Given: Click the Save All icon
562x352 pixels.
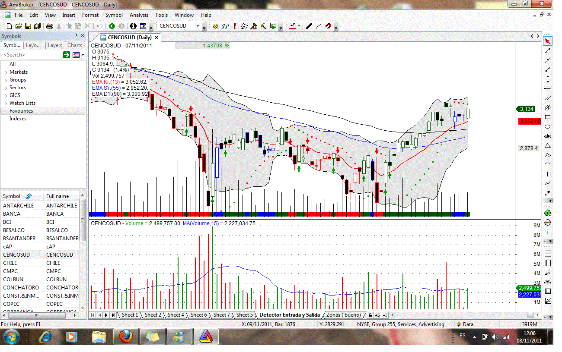Looking at the screenshot, I should click(37, 26).
